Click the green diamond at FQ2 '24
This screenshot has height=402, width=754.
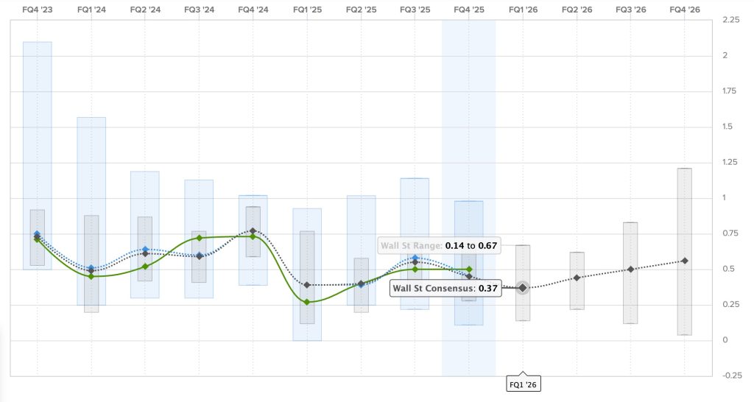tap(145, 267)
